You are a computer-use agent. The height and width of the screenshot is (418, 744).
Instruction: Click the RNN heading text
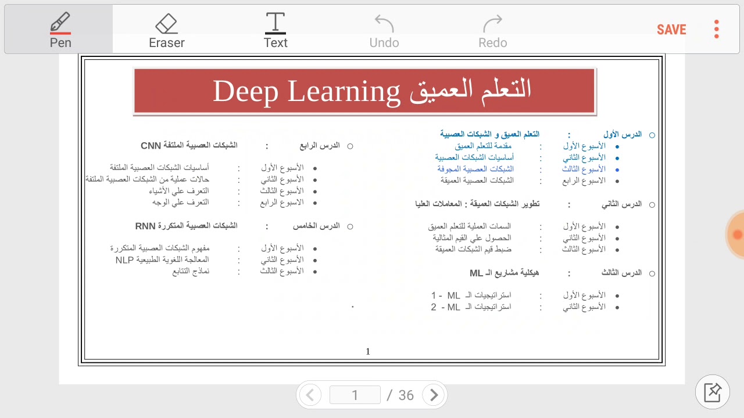coord(186,225)
